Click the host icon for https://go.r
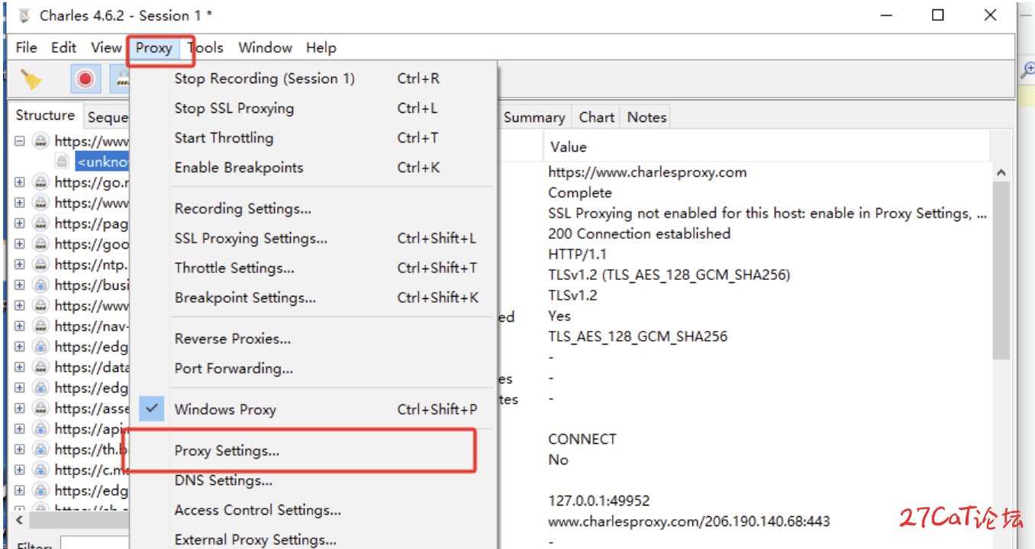 (40, 182)
